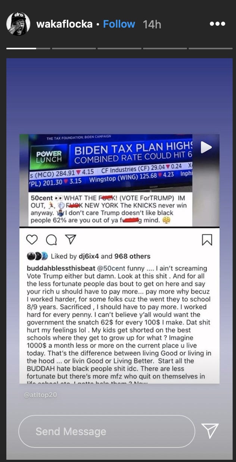Screen dimensions: 236x462
Task: Jump to the last story progress segment
Action: pyautogui.click(x=210, y=48)
